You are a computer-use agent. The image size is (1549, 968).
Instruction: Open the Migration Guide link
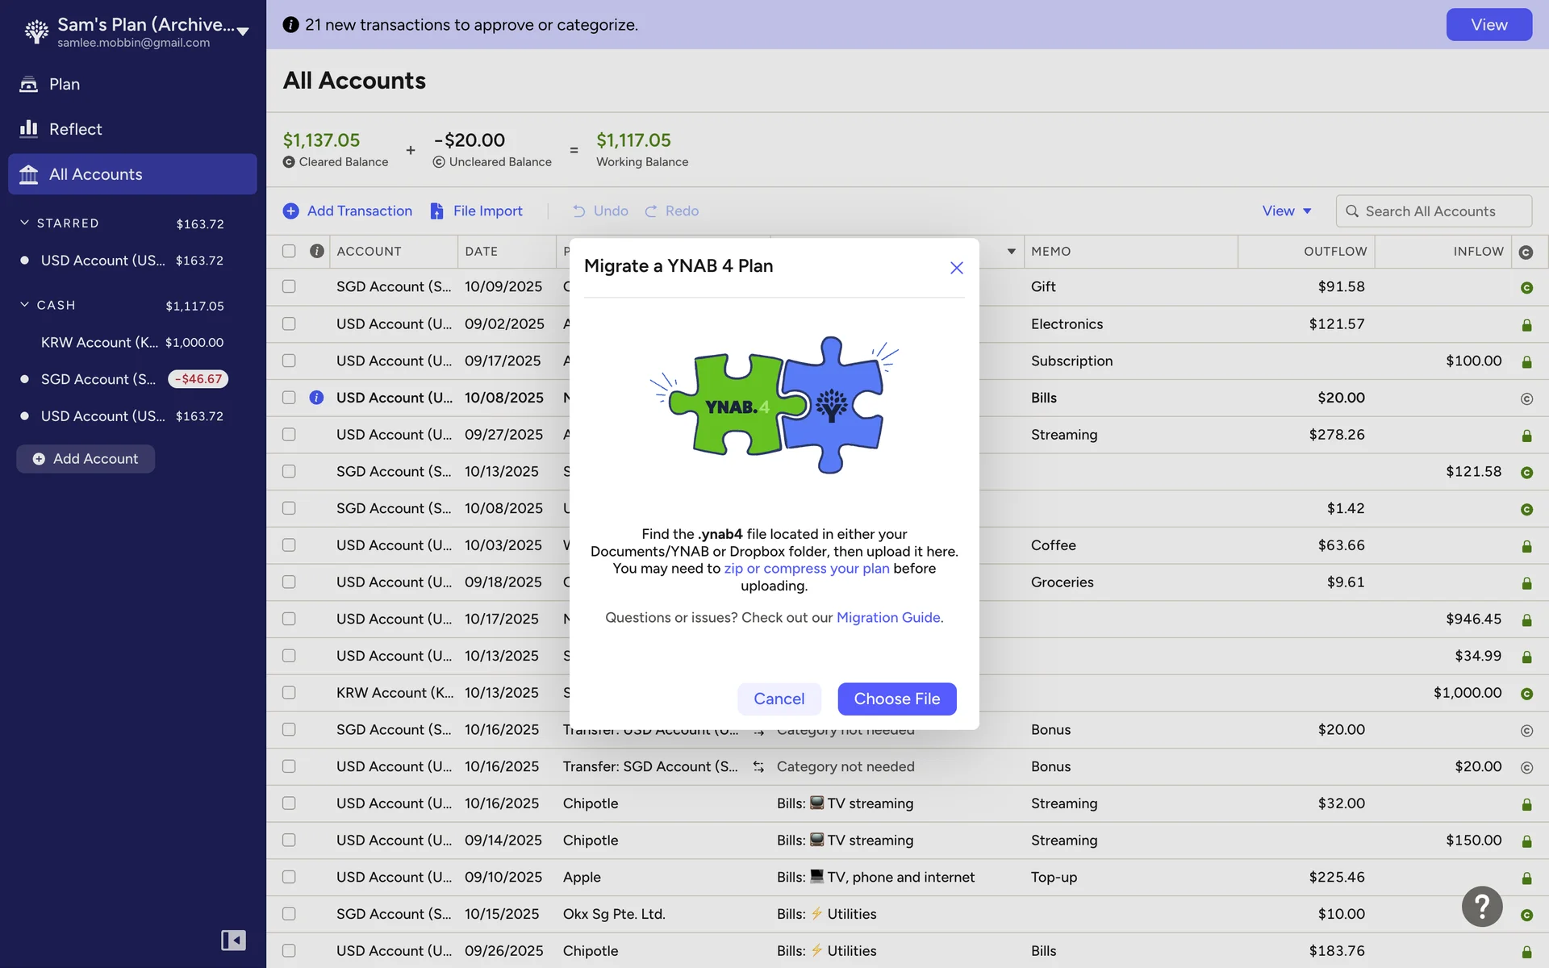tap(888, 617)
